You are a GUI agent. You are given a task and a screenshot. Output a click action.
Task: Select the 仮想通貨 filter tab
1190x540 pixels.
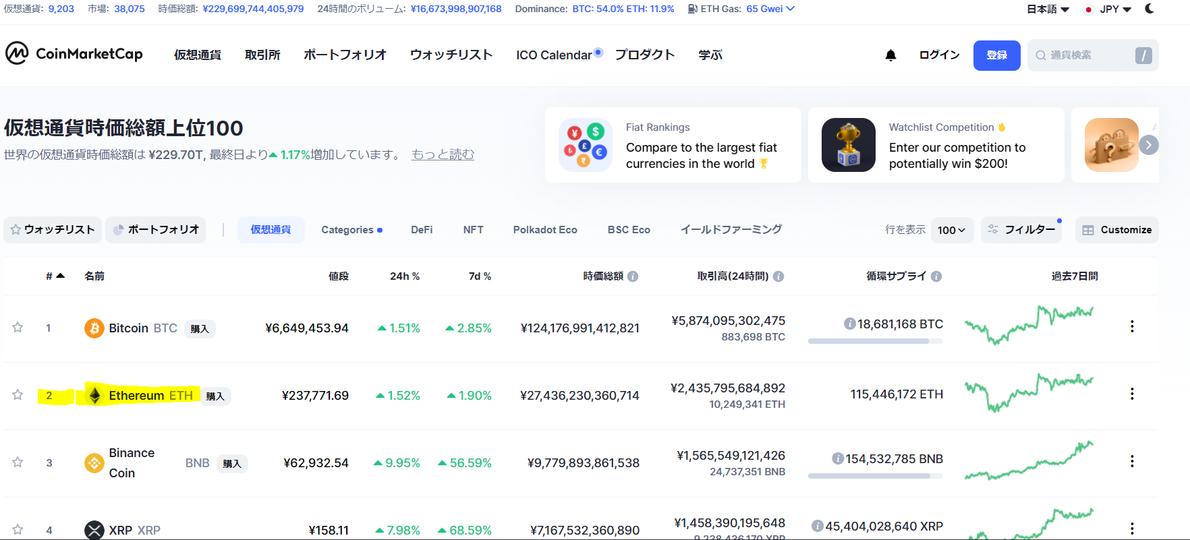click(x=271, y=230)
